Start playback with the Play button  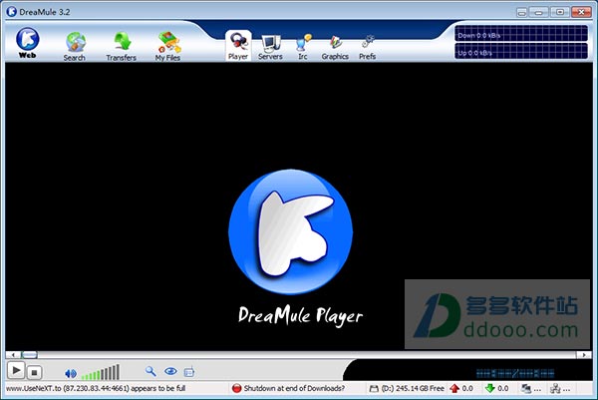[x=16, y=370]
